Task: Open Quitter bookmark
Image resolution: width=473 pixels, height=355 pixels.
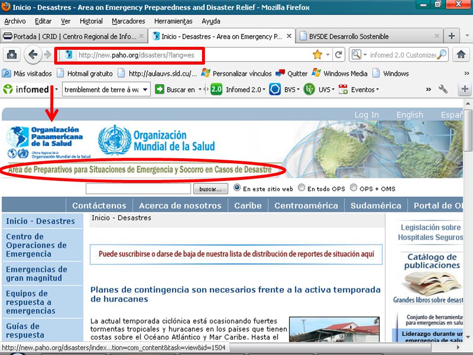Action: [291, 73]
